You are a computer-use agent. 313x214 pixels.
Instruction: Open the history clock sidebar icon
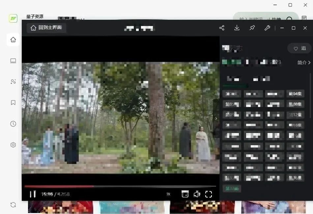pyautogui.click(x=13, y=124)
